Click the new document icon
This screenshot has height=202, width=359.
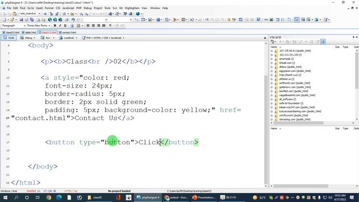tap(4, 20)
